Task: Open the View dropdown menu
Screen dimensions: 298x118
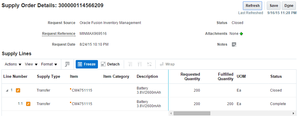Action: pos(31,64)
